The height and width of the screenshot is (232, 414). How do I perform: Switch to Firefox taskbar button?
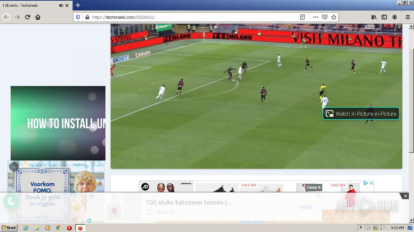coord(80,228)
